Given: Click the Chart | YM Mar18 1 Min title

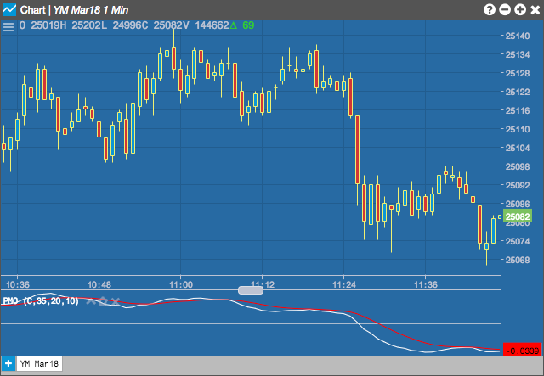Looking at the screenshot, I should (74, 9).
